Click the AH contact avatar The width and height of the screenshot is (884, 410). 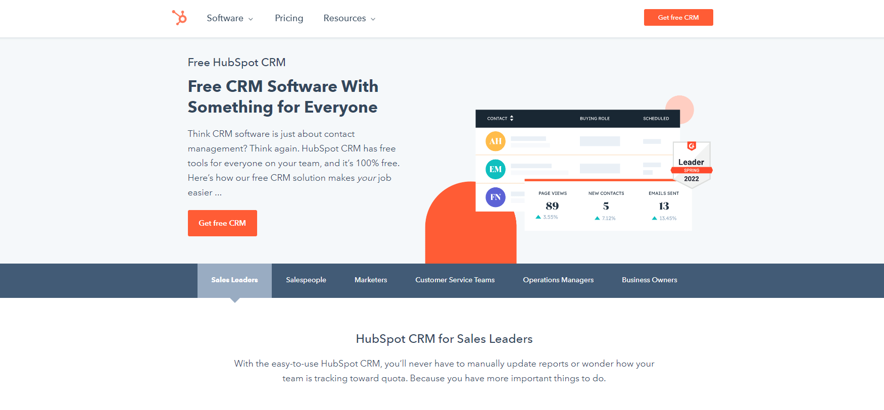pos(496,141)
